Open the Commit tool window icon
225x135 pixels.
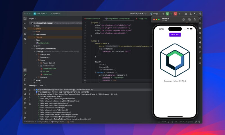click(25, 23)
